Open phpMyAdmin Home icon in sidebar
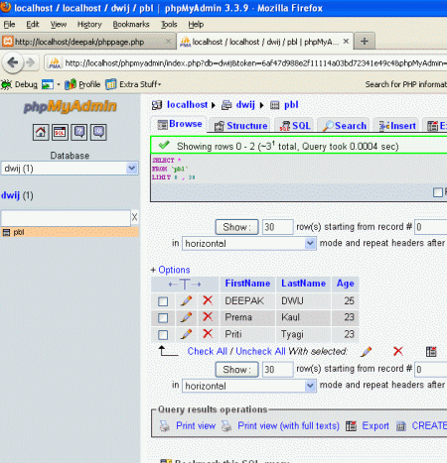Viewport: 447px width, 463px height. [x=41, y=133]
